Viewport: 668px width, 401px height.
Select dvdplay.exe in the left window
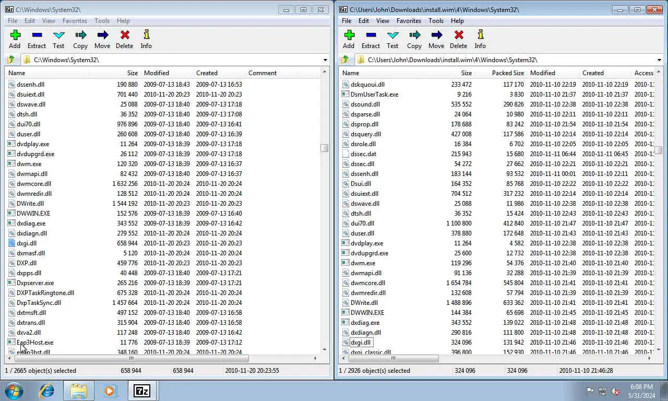click(33, 144)
